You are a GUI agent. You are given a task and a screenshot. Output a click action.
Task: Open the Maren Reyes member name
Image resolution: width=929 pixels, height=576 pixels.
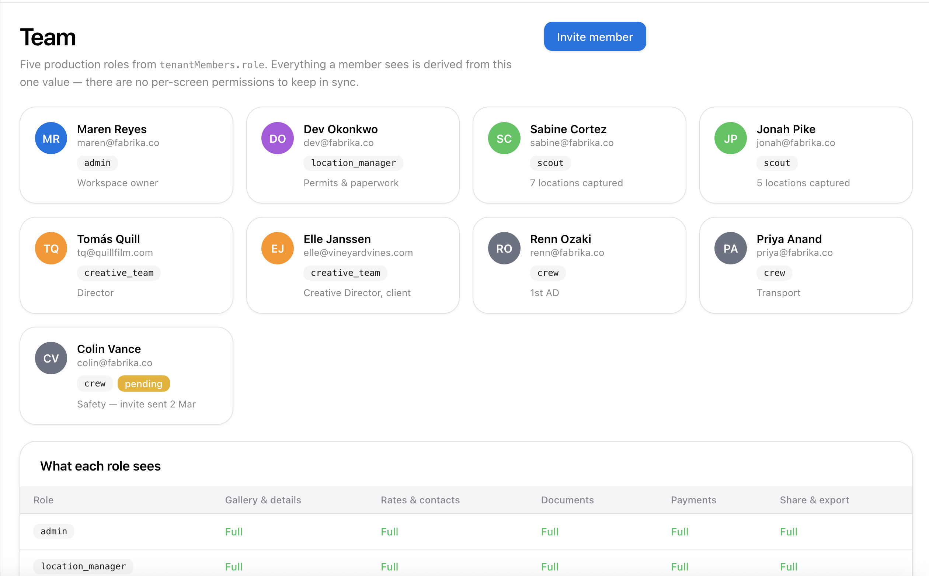coord(112,129)
